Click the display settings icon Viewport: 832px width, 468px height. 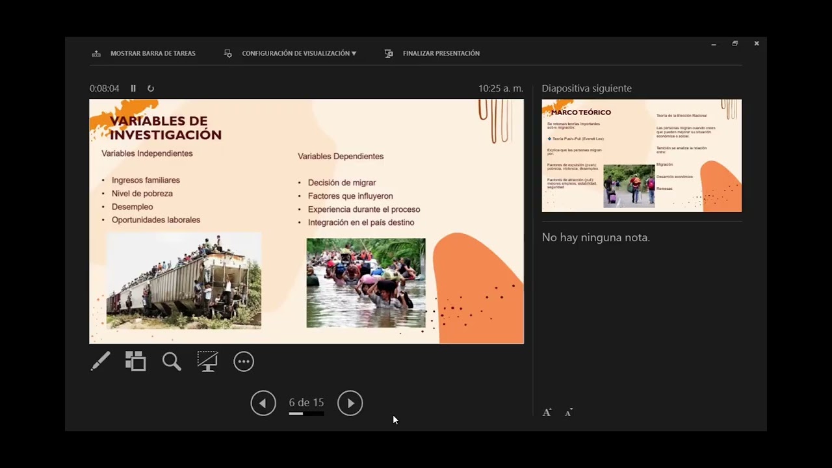[x=228, y=53]
